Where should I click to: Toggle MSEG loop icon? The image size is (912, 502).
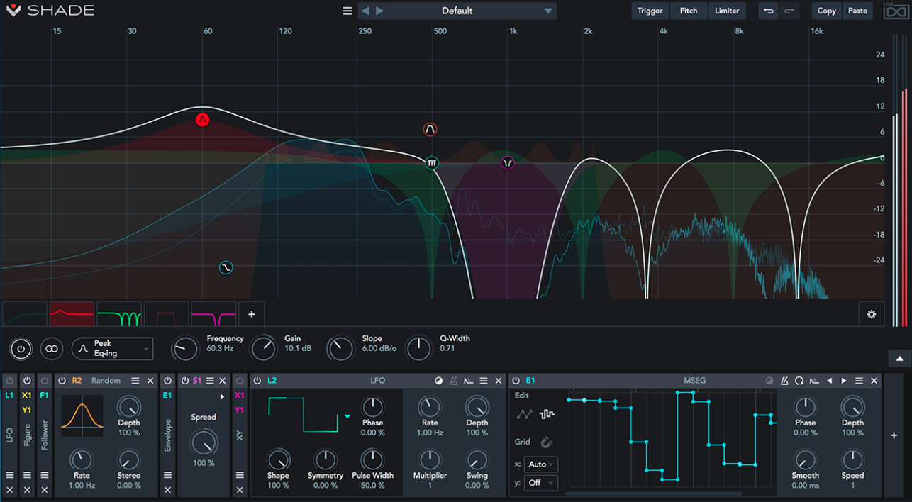tap(799, 381)
